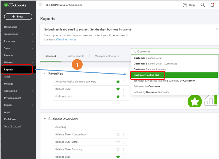Click the New button
This screenshot has width=219, height=159.
(18, 17)
